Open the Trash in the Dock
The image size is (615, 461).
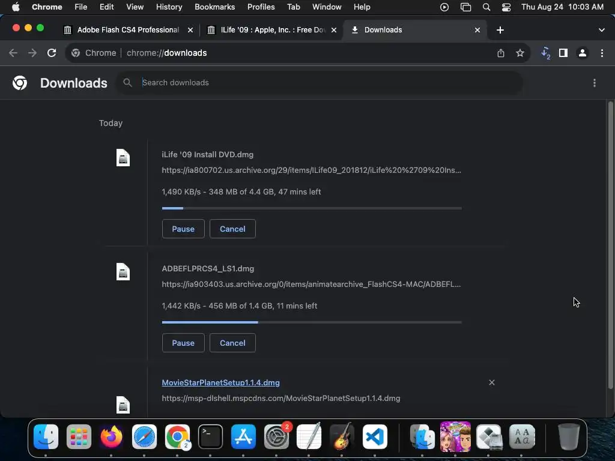pyautogui.click(x=569, y=437)
